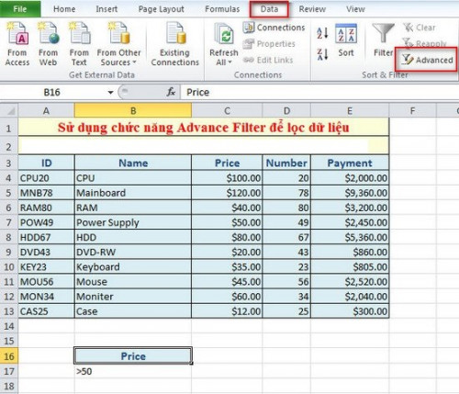Sort Z to A descending
459x394 pixels.
(322, 54)
